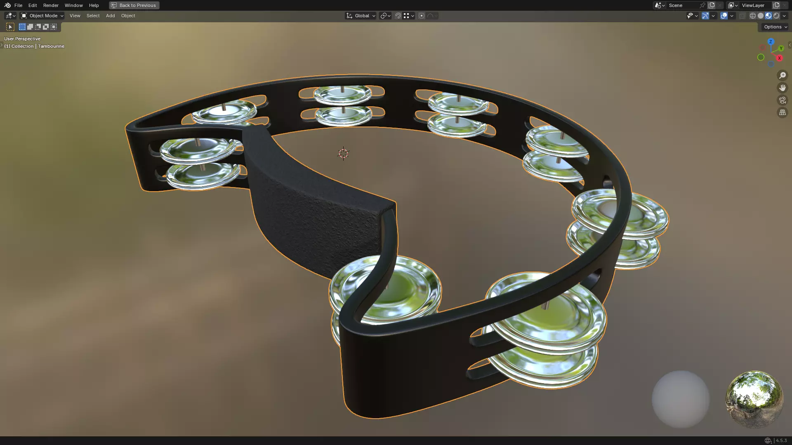This screenshot has height=445, width=792.
Task: Open the Add menu in header
Action: (x=110, y=16)
